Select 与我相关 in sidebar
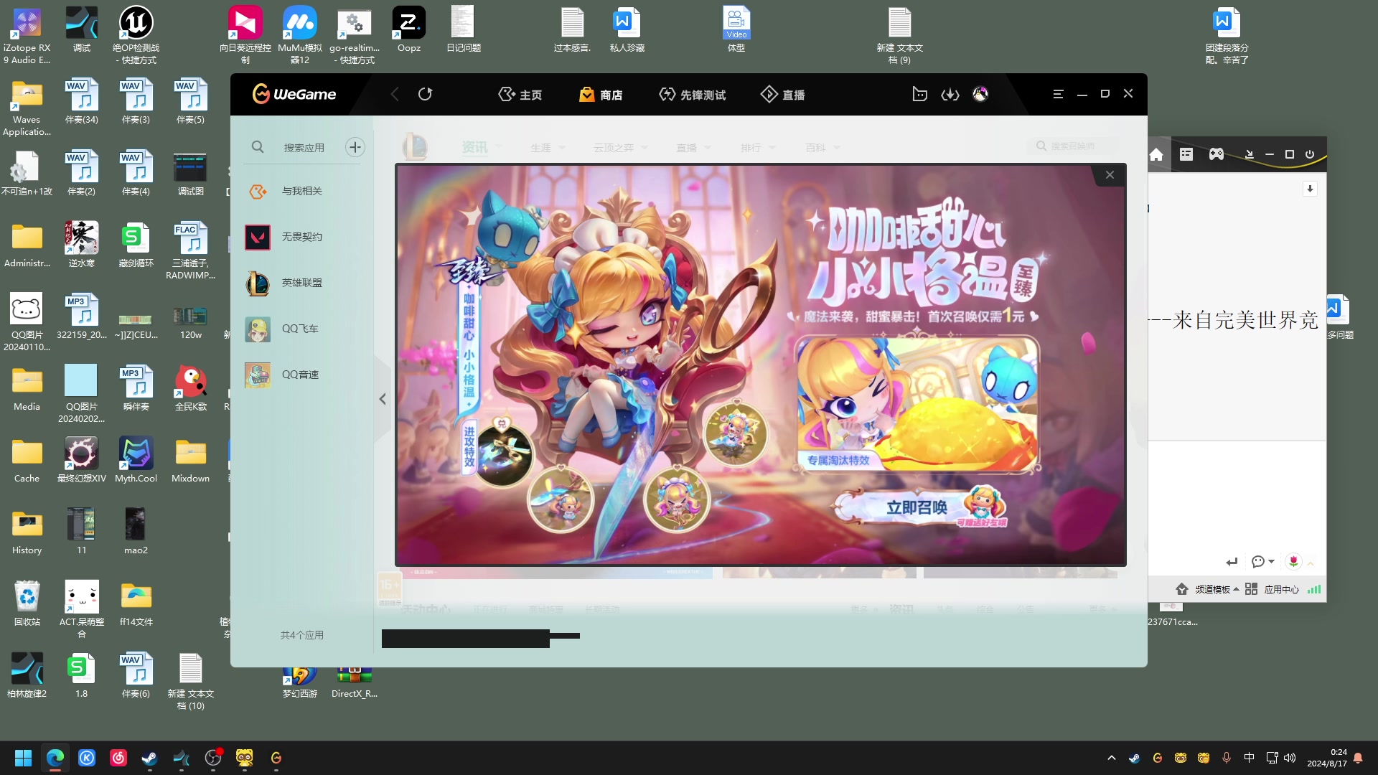Image resolution: width=1378 pixels, height=775 pixels. tap(301, 191)
